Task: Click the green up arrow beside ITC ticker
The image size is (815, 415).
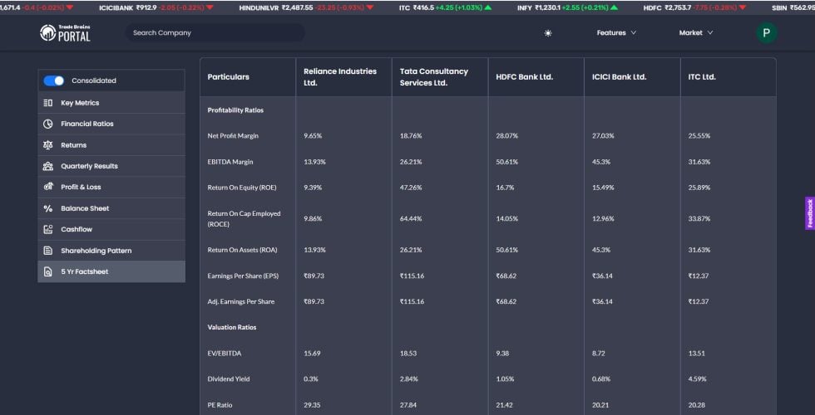Action: (x=487, y=7)
